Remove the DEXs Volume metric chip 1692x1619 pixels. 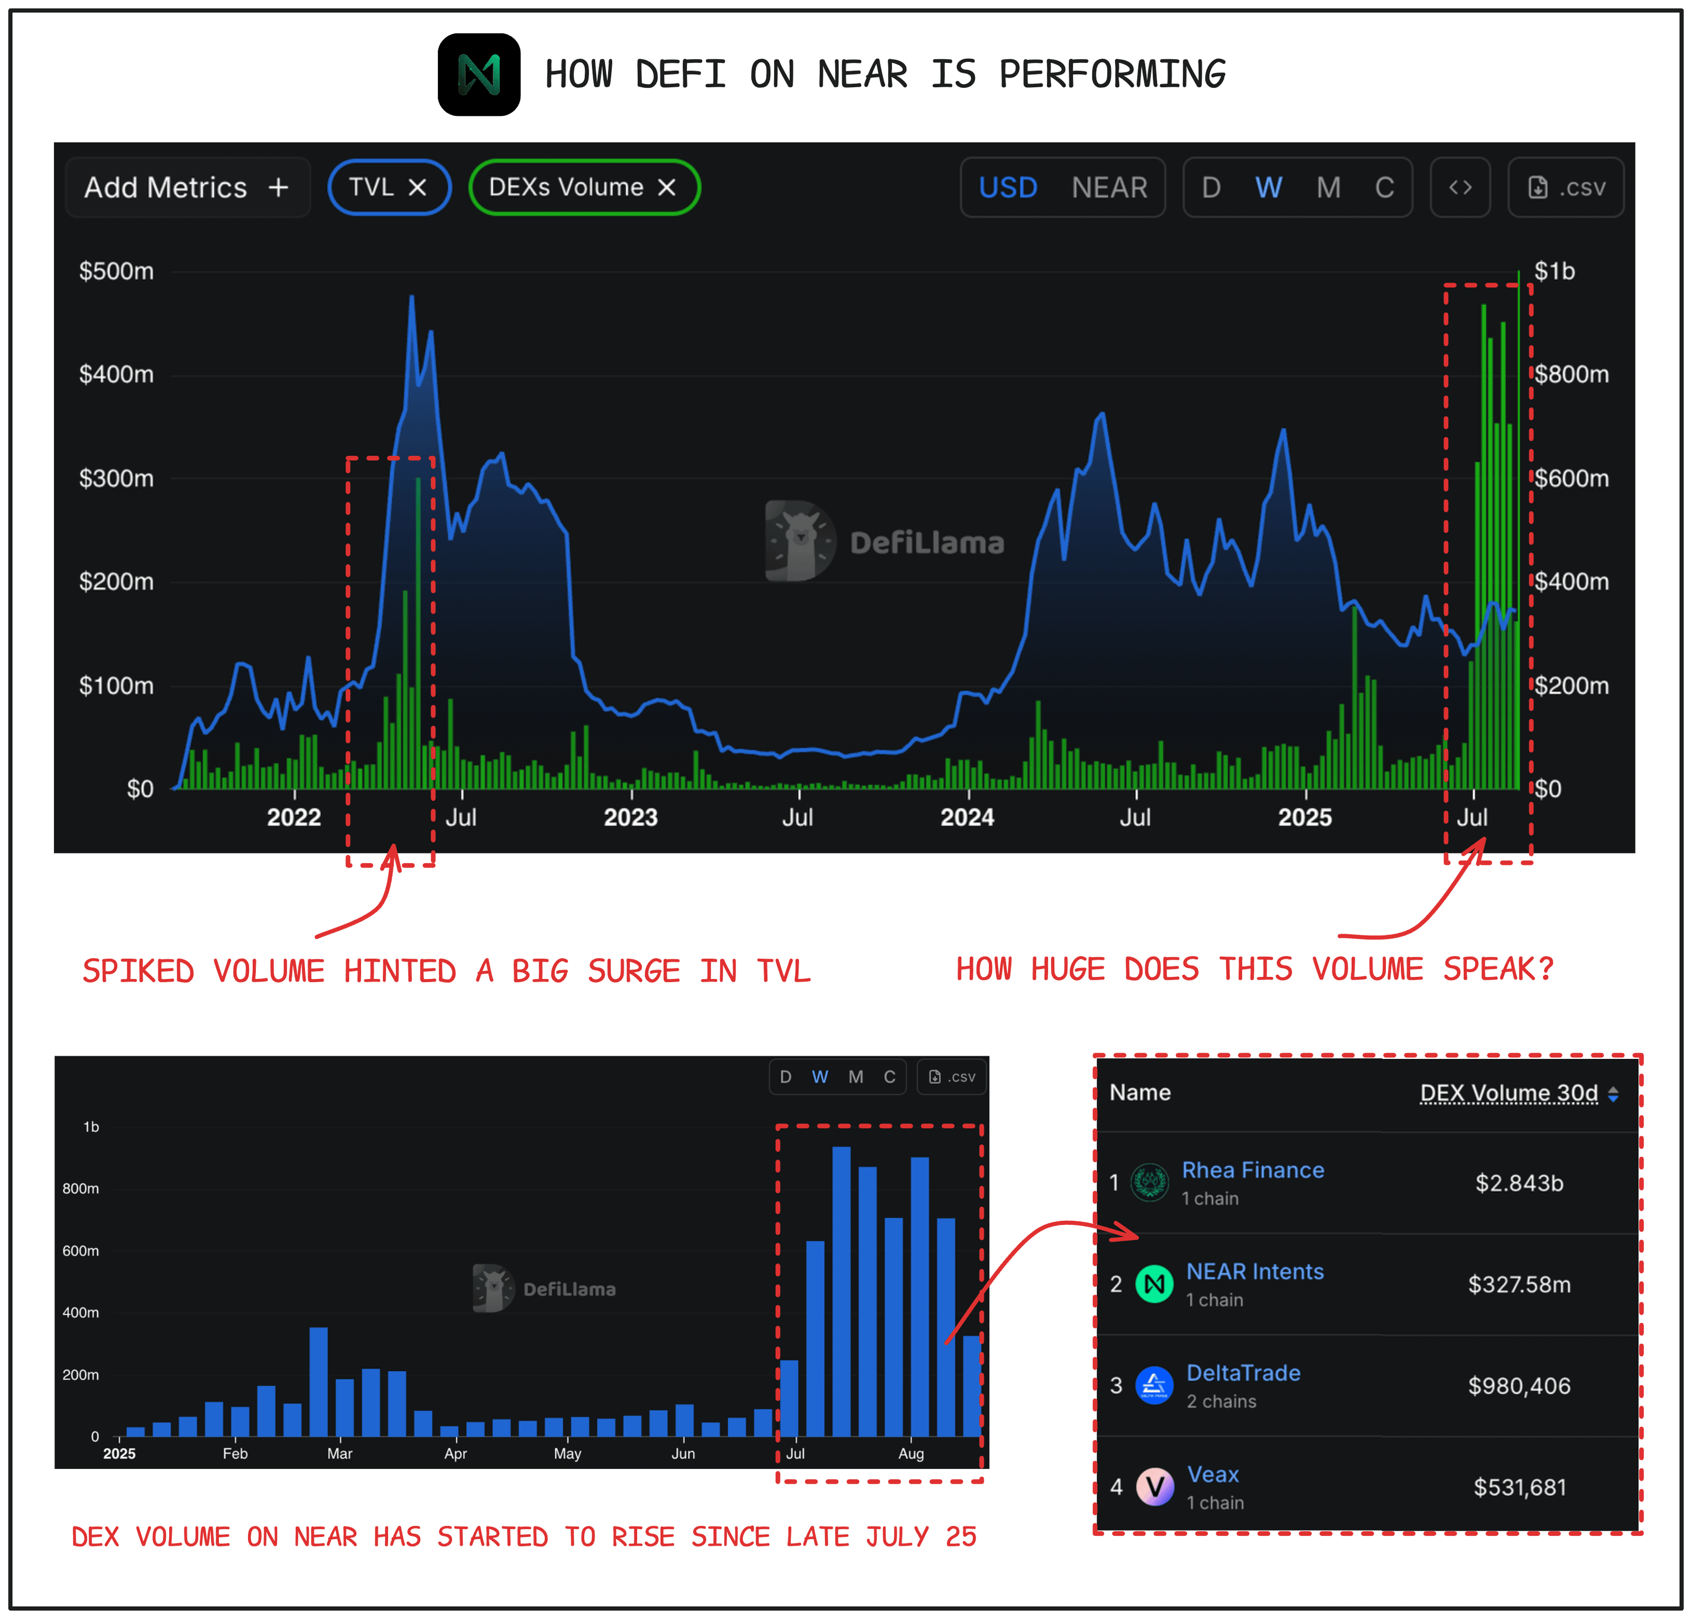click(666, 187)
